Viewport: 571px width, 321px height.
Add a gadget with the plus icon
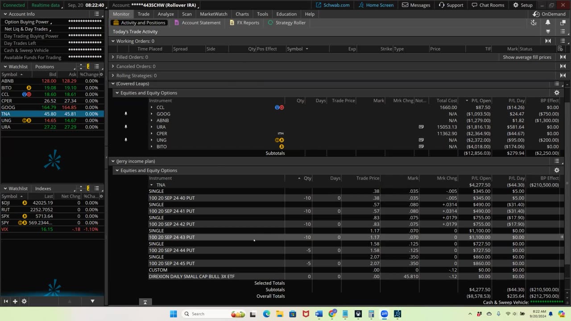15,301
